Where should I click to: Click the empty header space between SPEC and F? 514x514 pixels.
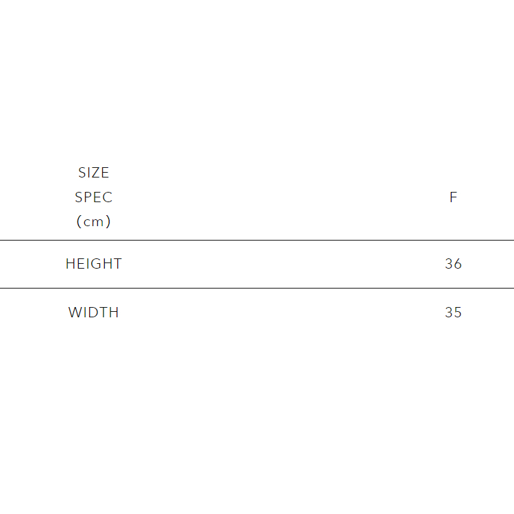tap(274, 197)
